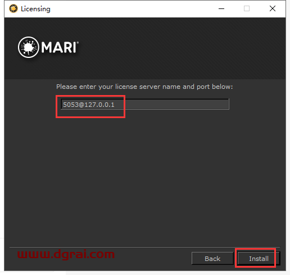The width and height of the screenshot is (290, 275).
Task: Go back using the Back button
Action: 212,259
